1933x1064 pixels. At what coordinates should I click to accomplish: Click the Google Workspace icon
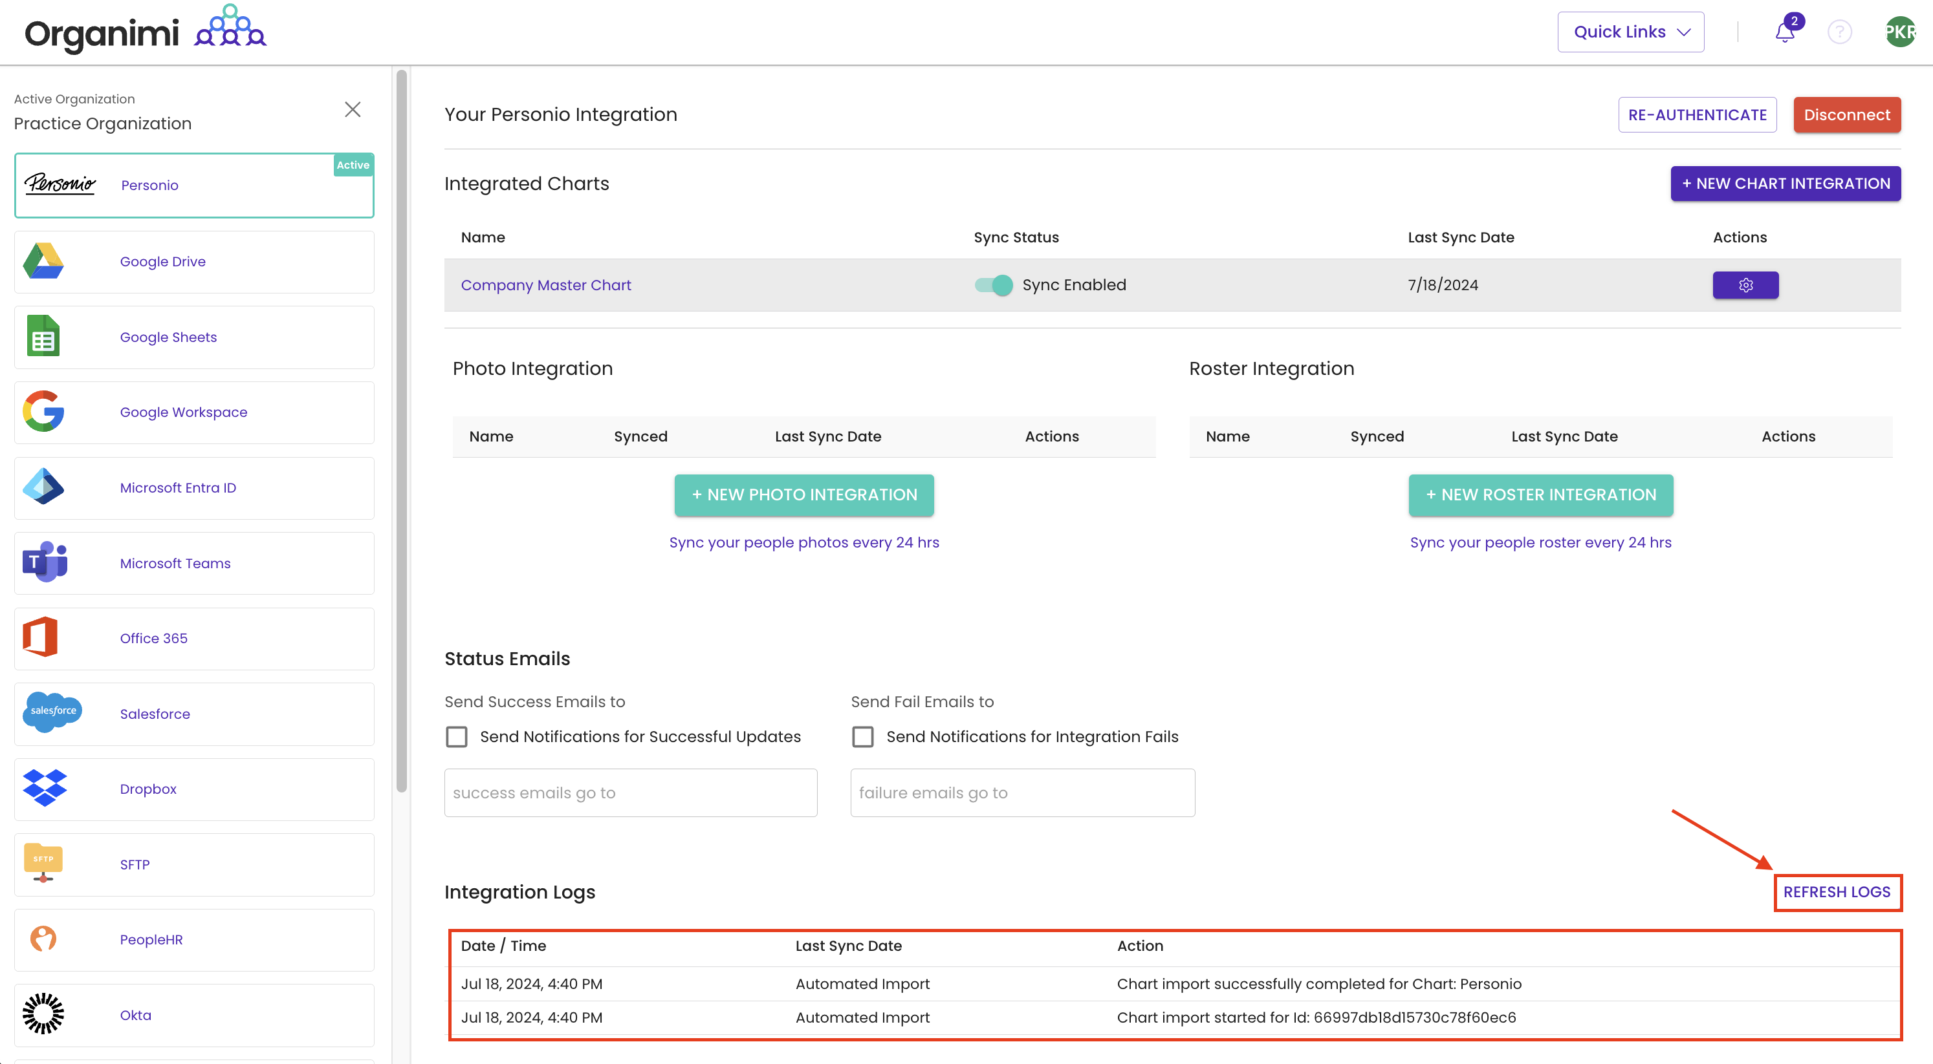[43, 412]
